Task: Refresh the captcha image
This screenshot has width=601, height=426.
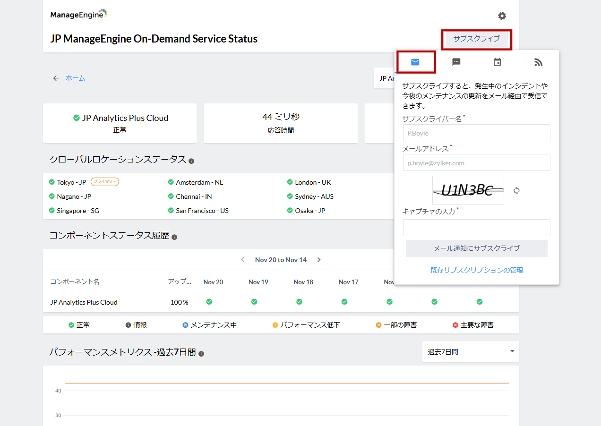Action: tap(516, 190)
